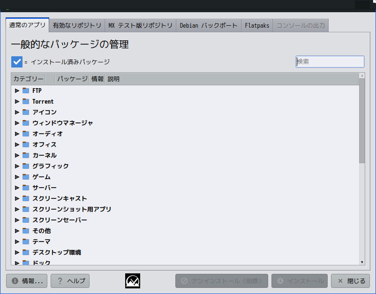Click the インストール button
376x294 pixels.
300,281
